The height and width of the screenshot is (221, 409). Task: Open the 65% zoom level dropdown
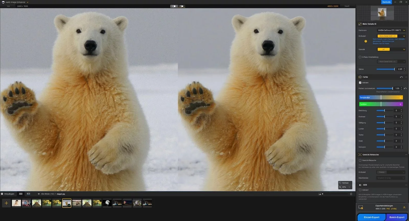point(345,187)
